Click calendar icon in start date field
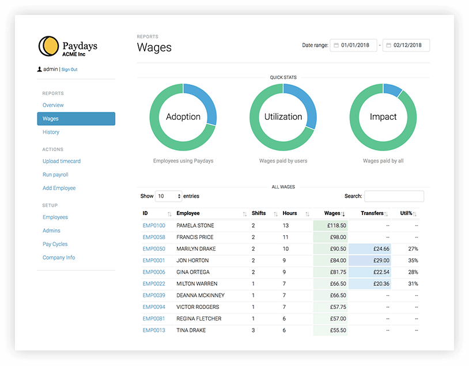 tap(336, 45)
